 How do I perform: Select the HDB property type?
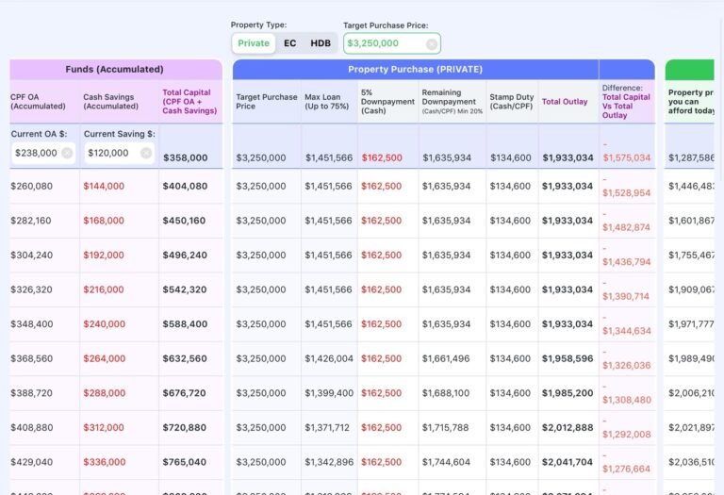(x=321, y=43)
